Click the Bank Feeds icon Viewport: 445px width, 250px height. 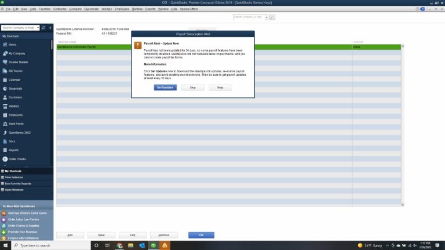click(x=5, y=123)
